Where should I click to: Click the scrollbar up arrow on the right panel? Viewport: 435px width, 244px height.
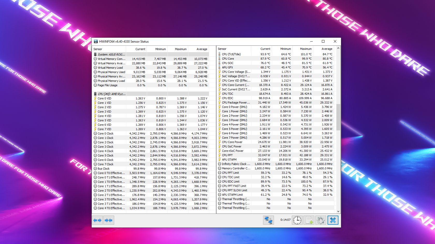point(338,48)
